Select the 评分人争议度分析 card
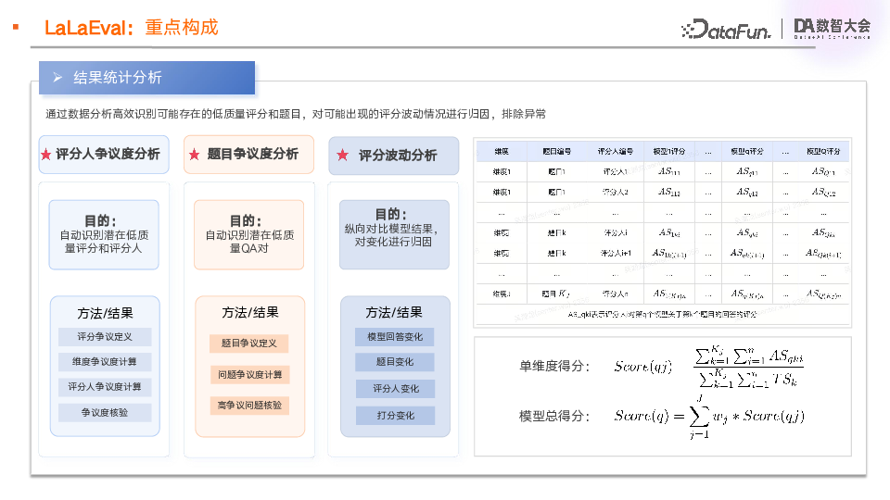Image resolution: width=890 pixels, height=500 pixels. (104, 155)
